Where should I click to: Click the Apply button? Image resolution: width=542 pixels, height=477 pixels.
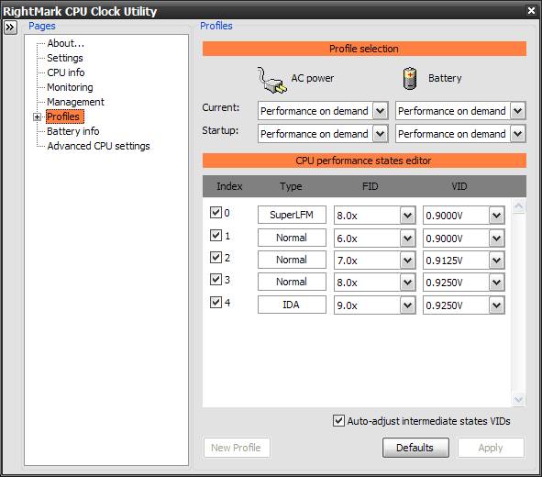[x=491, y=448]
